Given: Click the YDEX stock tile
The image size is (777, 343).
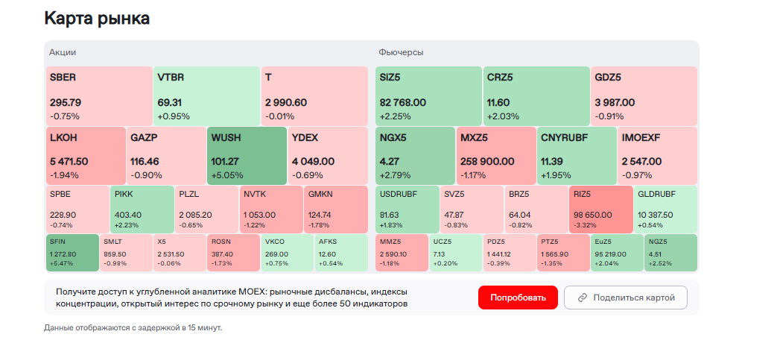Looking at the screenshot, I should [x=327, y=155].
